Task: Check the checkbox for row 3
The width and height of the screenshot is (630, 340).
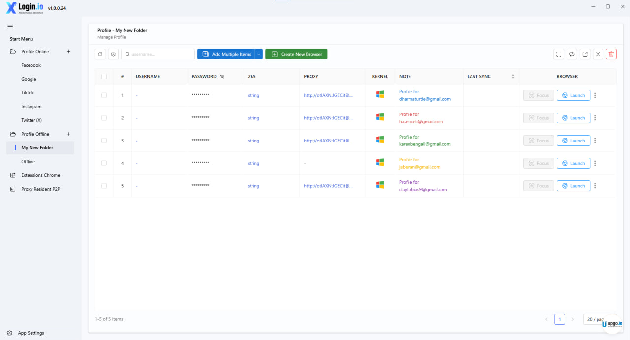Action: click(x=104, y=141)
